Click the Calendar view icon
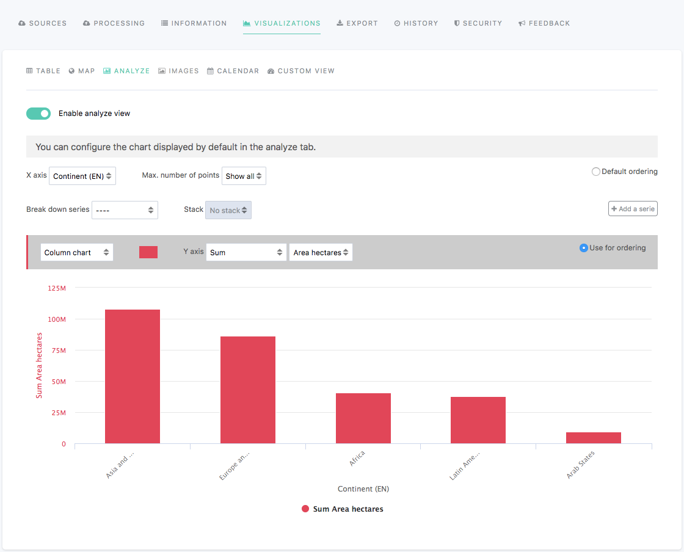This screenshot has height=552, width=684. [210, 71]
